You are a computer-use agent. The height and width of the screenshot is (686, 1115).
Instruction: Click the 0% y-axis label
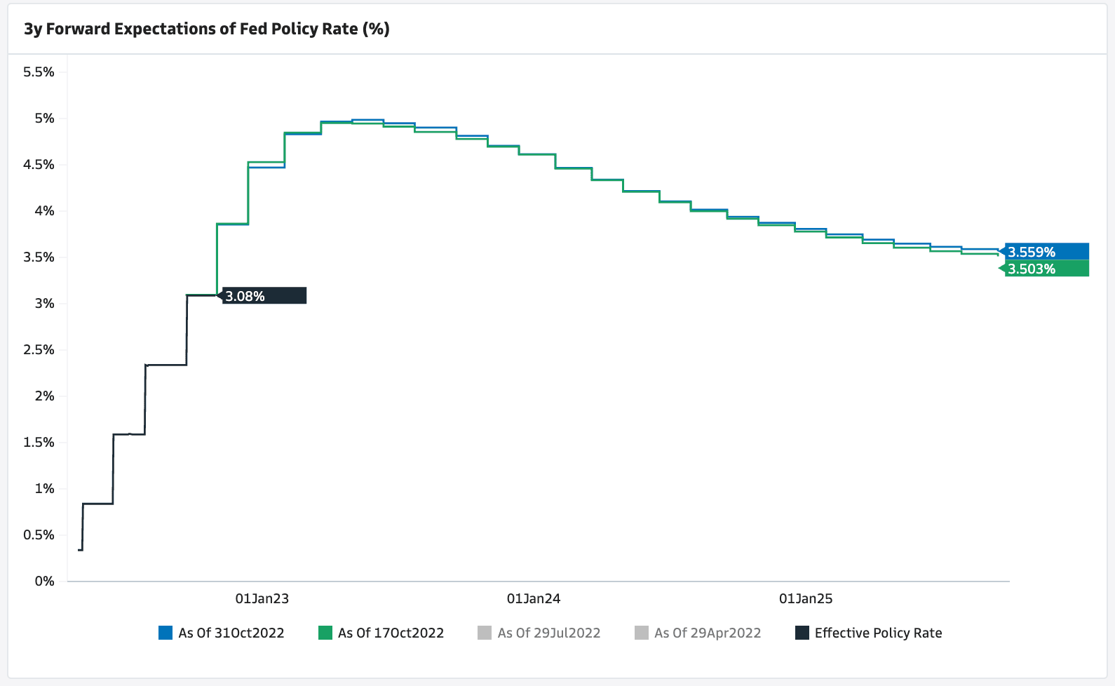[45, 581]
